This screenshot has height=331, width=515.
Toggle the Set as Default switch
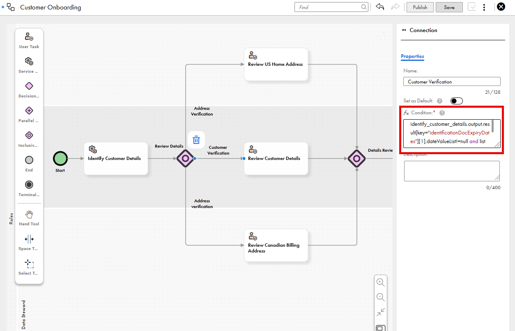(x=456, y=101)
